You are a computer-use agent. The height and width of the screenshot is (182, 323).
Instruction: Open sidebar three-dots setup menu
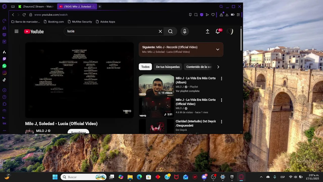pyautogui.click(x=4, y=130)
